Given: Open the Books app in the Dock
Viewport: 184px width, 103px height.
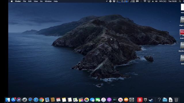Looking at the screenshot, I should coord(126,100).
